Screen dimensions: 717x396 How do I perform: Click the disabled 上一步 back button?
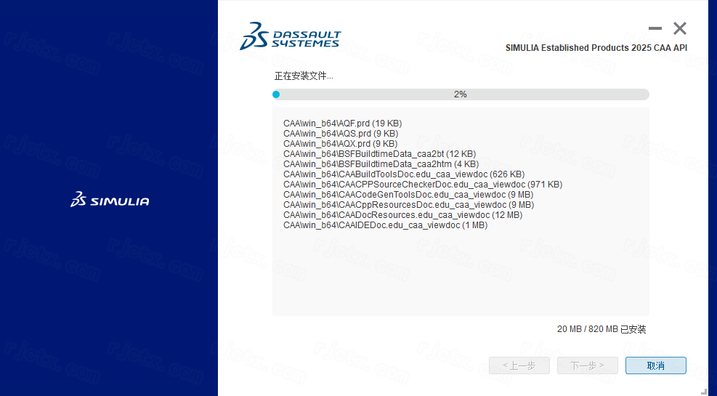tap(519, 365)
